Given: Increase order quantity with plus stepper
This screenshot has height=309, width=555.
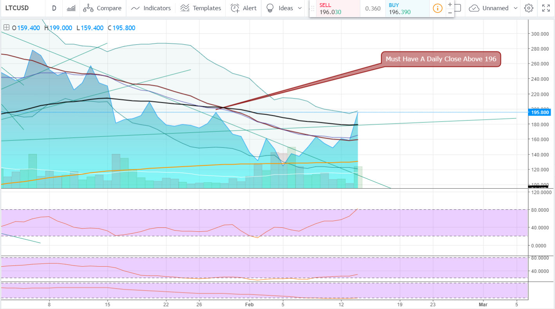Looking at the screenshot, I should click(450, 5).
